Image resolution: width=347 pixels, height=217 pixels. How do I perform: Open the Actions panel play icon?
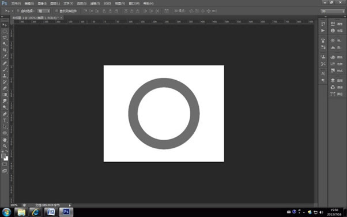coord(323,31)
